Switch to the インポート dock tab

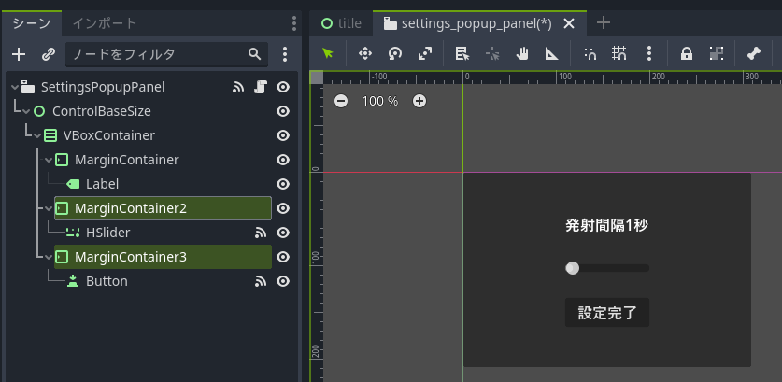(105, 23)
